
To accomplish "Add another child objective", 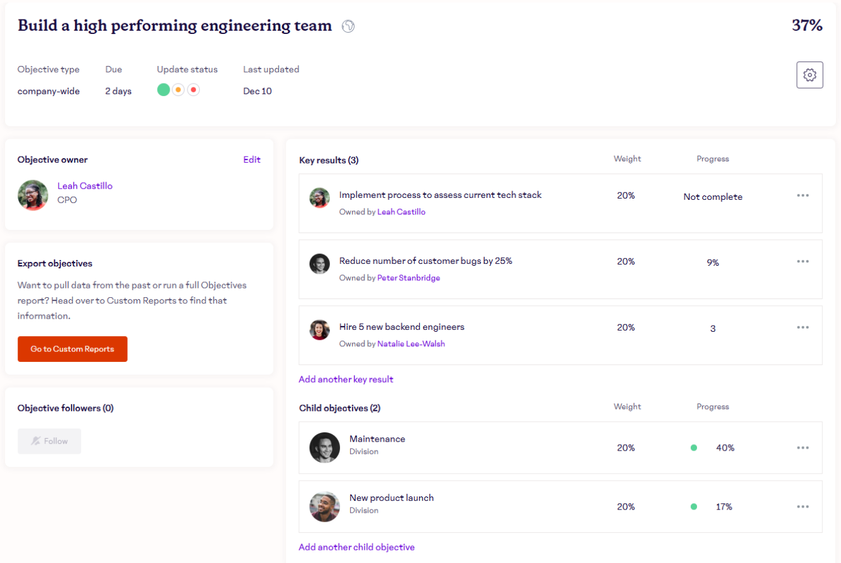I will [356, 547].
